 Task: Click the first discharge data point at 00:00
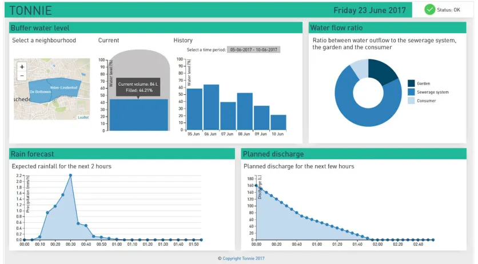pos(256,186)
